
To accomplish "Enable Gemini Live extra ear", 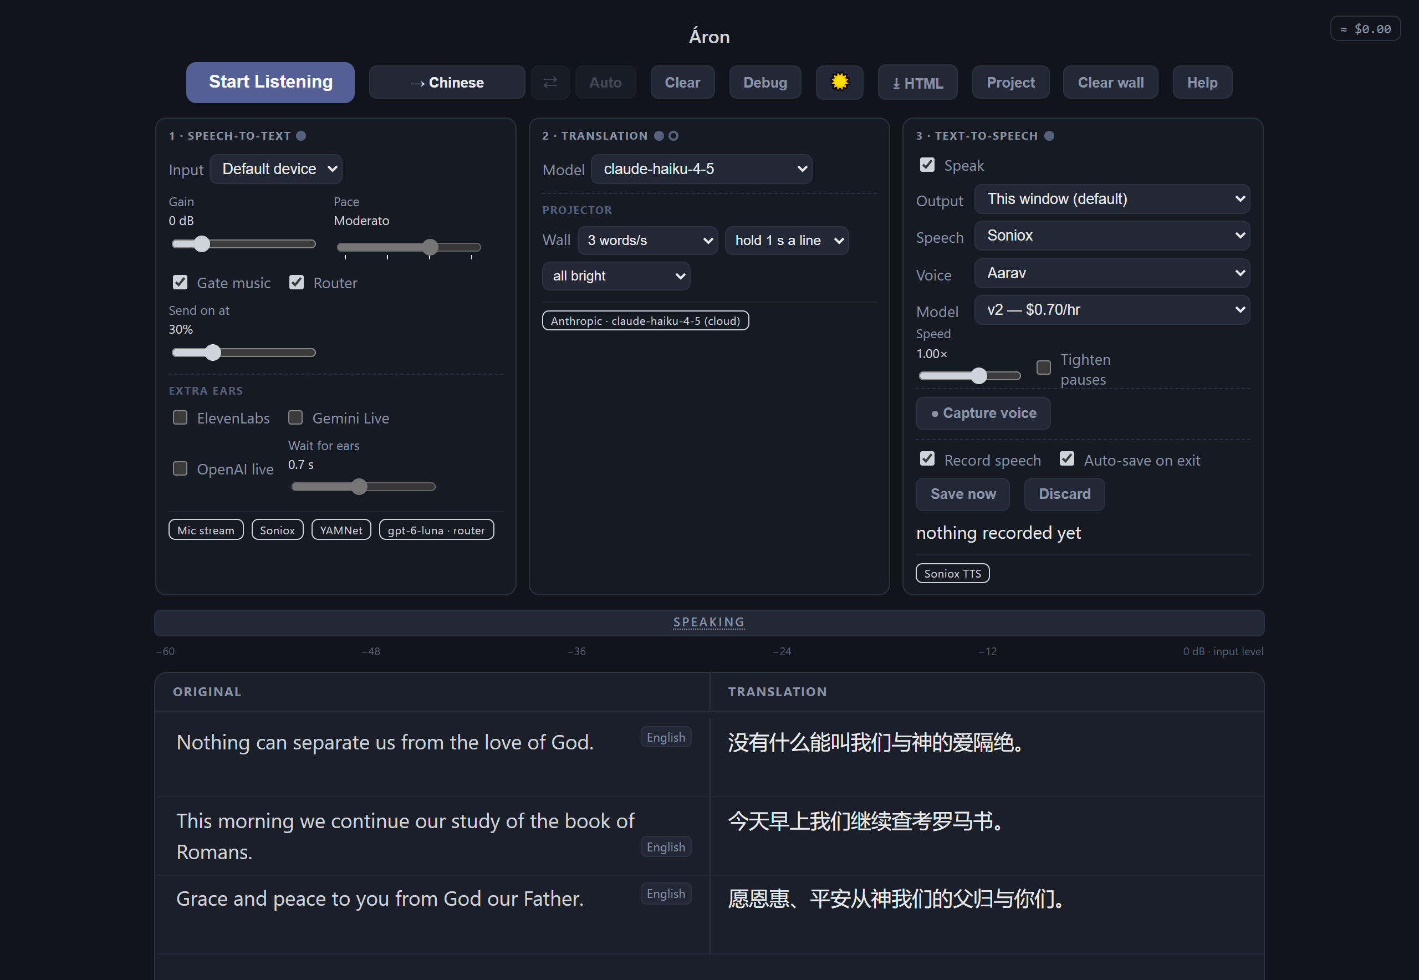I will coord(295,417).
